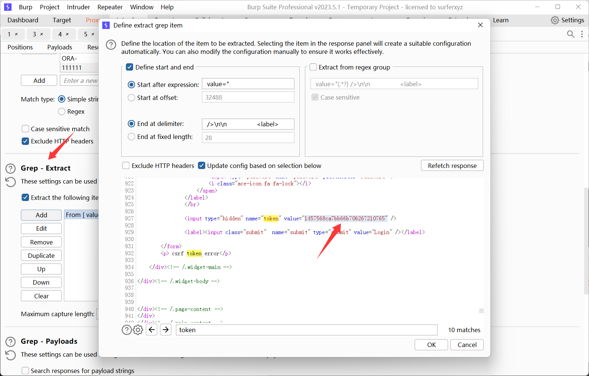Clear the extract items list
The height and width of the screenshot is (376, 589).
coord(41,296)
